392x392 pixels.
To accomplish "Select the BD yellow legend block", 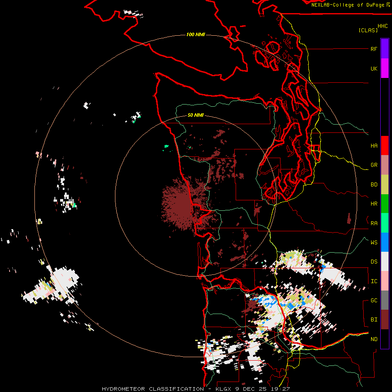I will [385, 184].
